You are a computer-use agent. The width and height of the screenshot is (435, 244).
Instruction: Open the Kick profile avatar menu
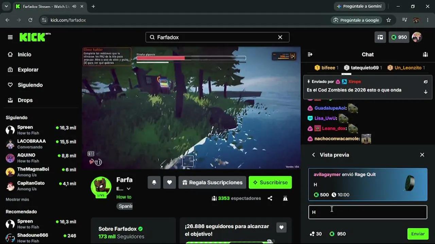click(417, 37)
